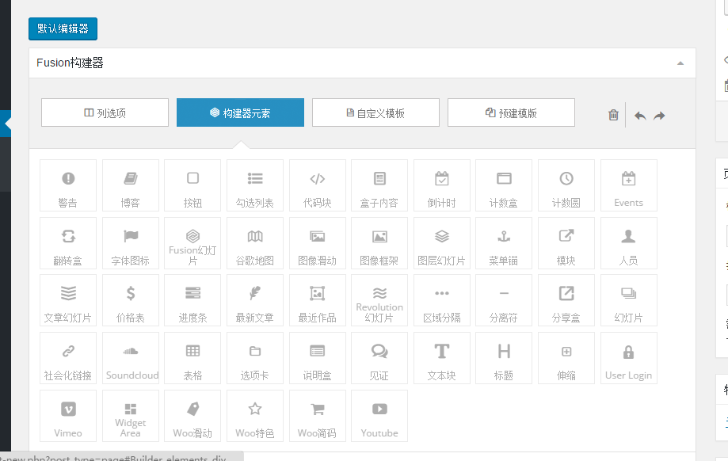The height and width of the screenshot is (461, 728).
Task: Redo with the right arrow icon
Action: (x=659, y=116)
